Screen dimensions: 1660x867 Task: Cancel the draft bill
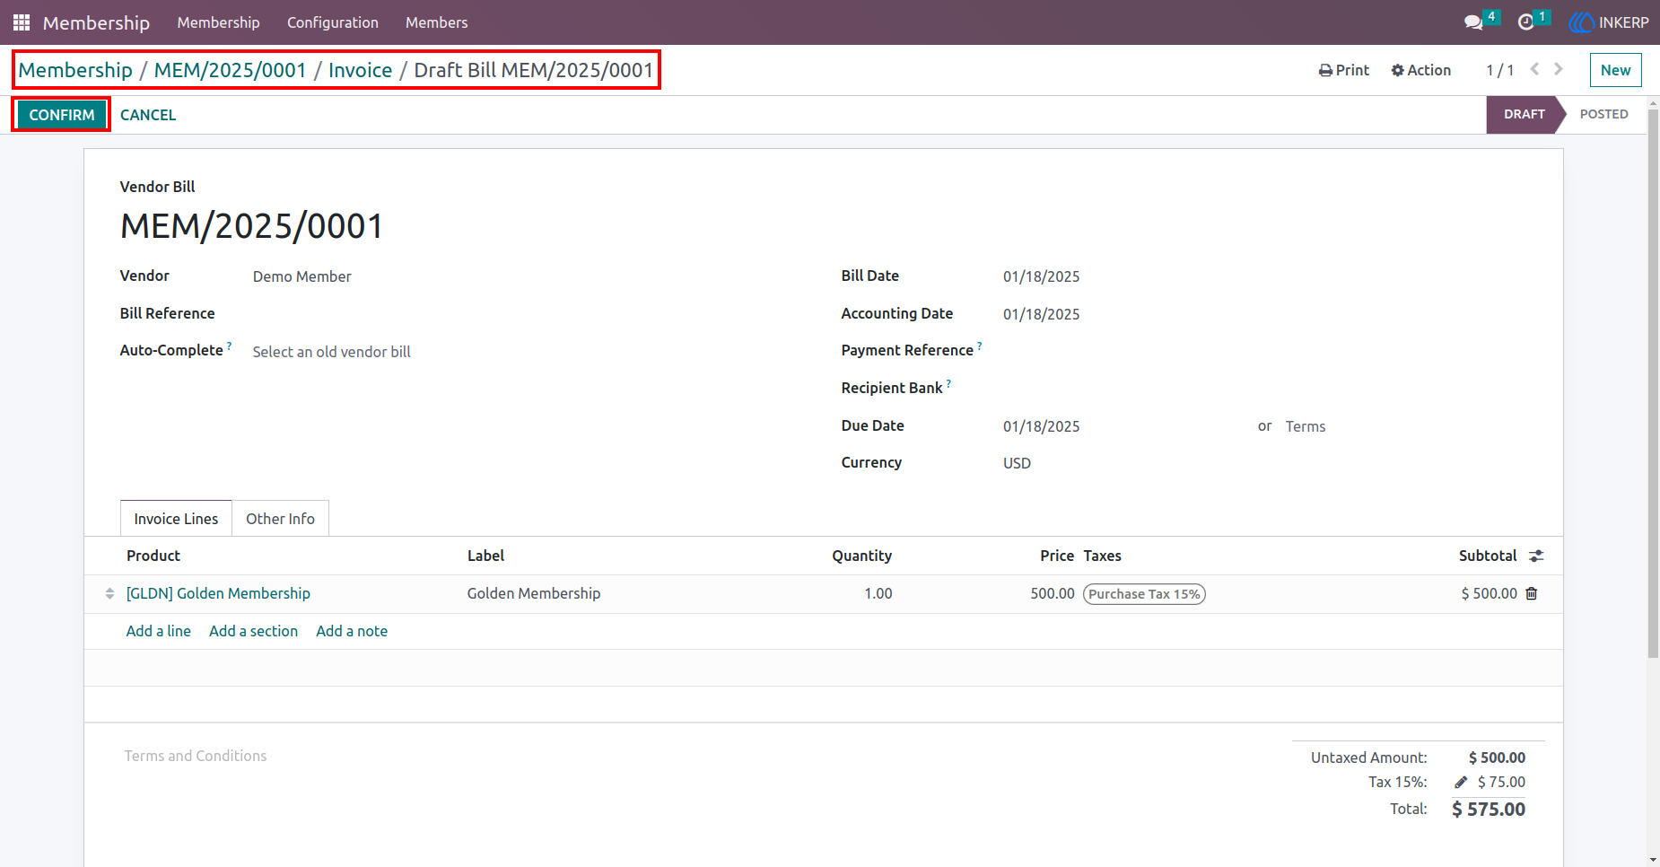coord(148,115)
